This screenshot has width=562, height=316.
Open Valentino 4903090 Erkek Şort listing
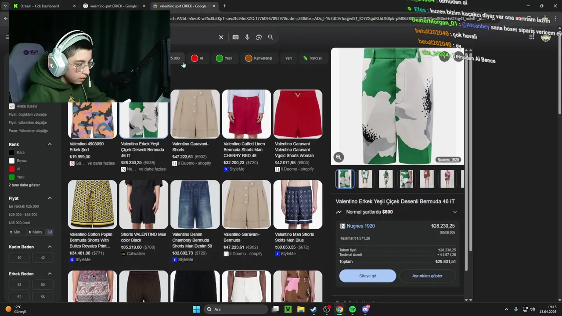point(92,127)
